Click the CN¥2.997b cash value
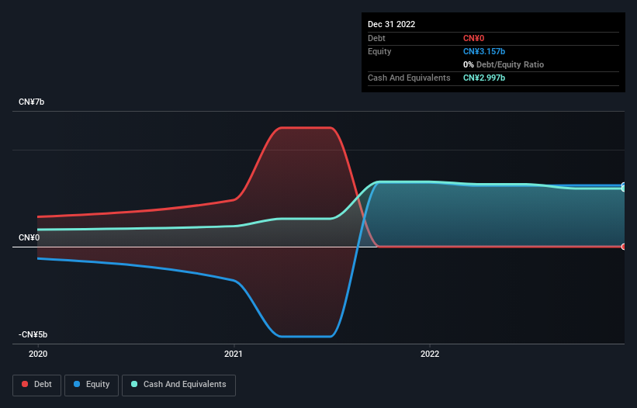Viewport: 637px width, 408px height. click(x=484, y=78)
